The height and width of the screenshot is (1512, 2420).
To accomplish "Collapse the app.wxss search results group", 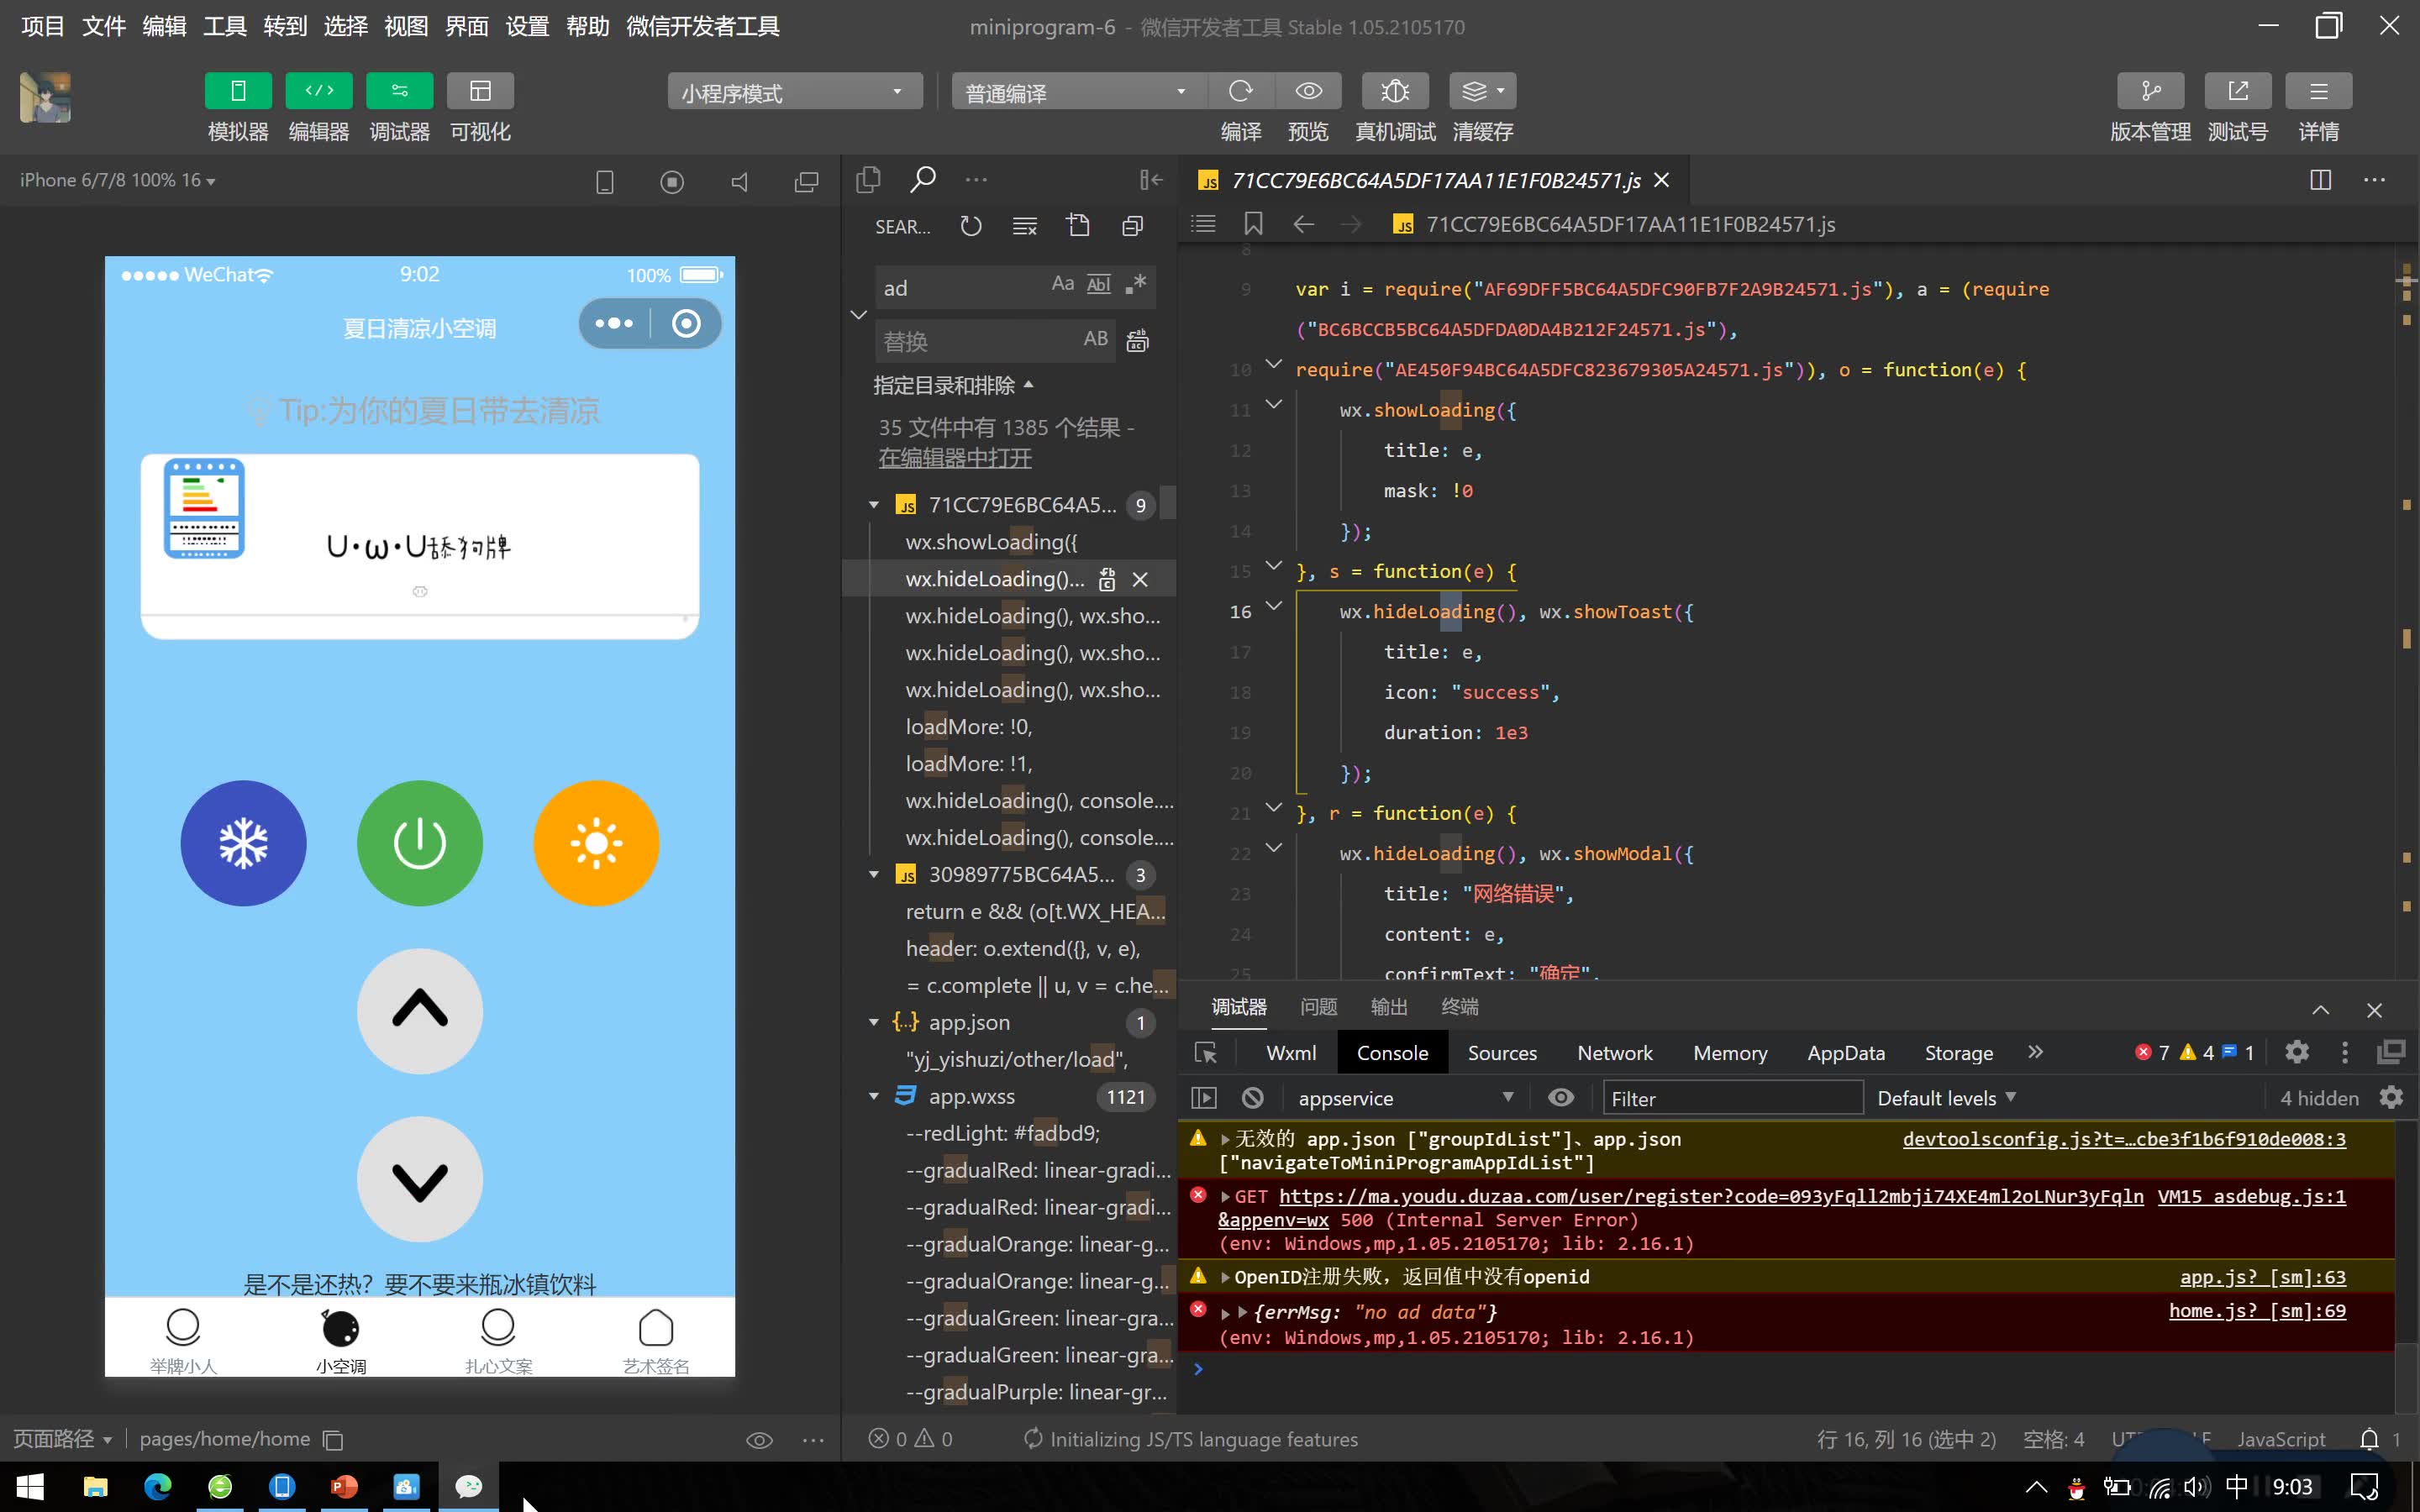I will coord(874,1096).
